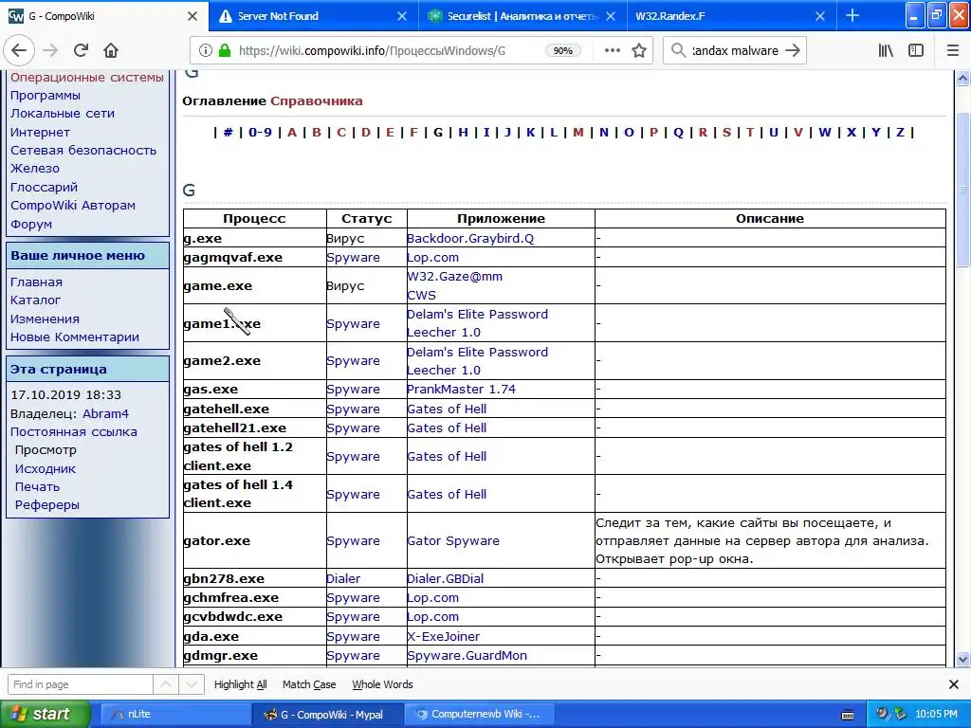
Task: Open Исходник page source link
Action: click(x=46, y=468)
